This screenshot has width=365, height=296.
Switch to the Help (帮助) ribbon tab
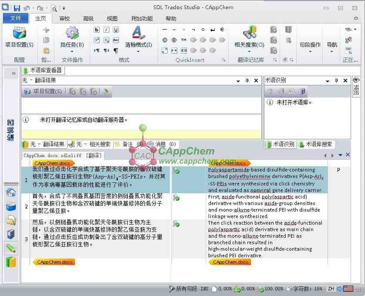[x=171, y=18]
